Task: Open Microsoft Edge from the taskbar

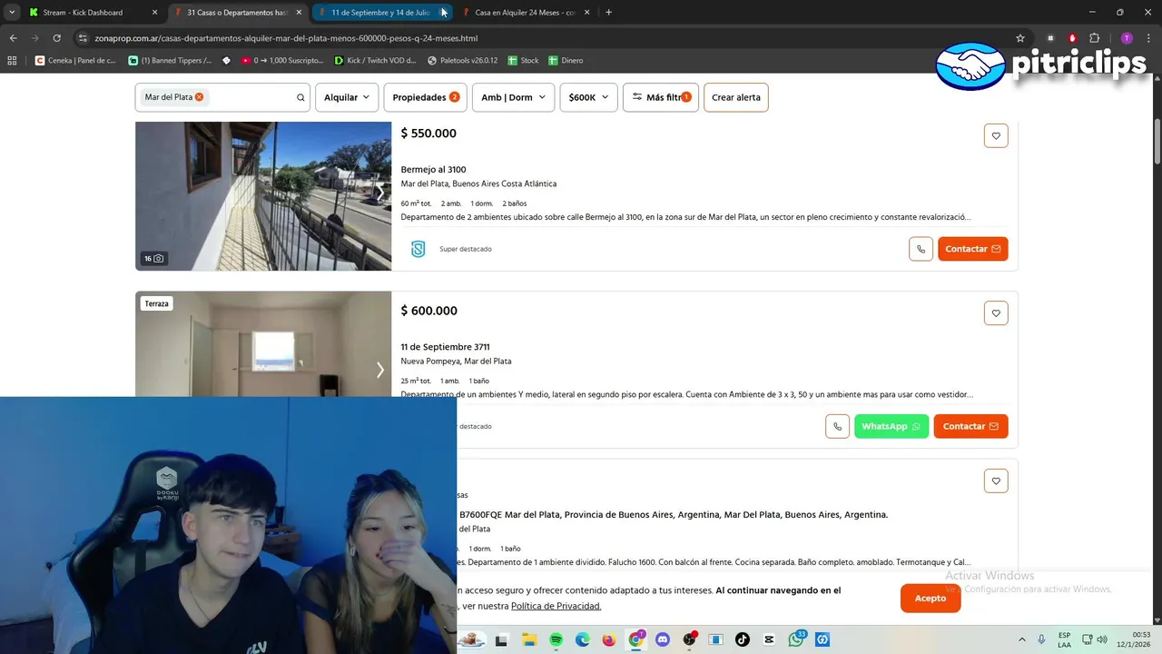Action: tap(582, 639)
